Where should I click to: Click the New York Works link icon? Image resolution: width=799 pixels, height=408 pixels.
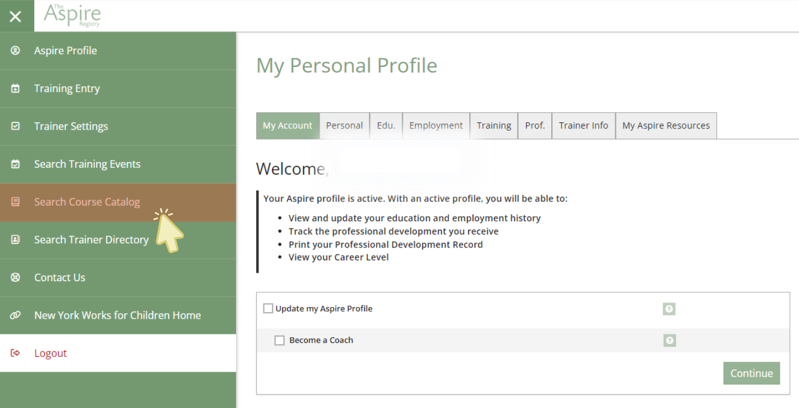tap(15, 315)
